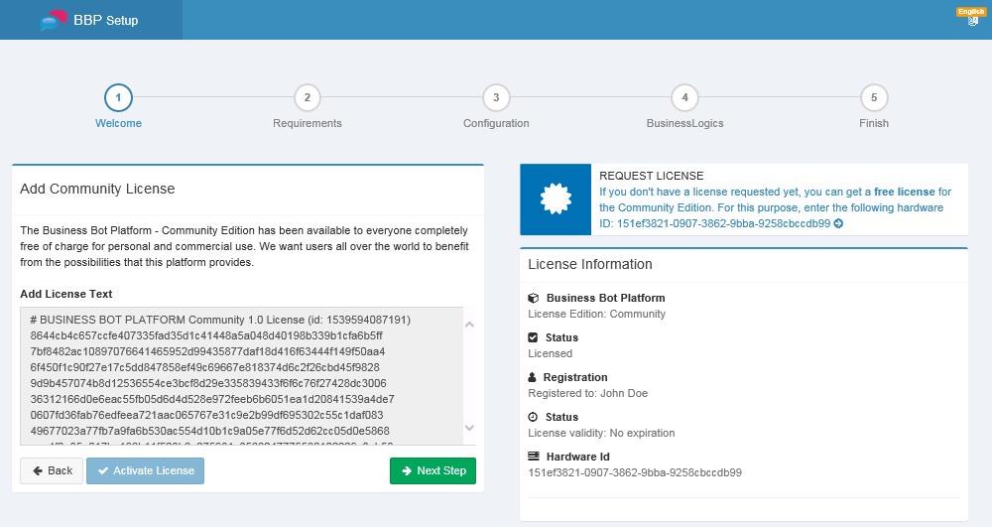The image size is (992, 527).
Task: Click the BBP Setup speech-bubble logo
Action: coord(54,20)
